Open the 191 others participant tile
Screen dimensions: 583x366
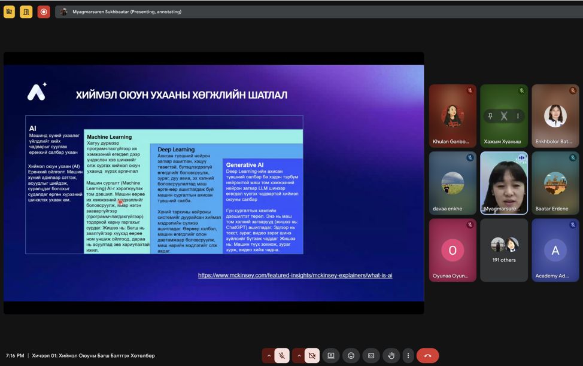[504, 249]
